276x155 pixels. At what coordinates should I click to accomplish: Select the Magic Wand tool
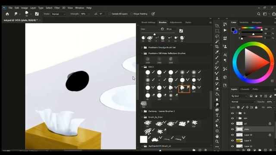217,41
